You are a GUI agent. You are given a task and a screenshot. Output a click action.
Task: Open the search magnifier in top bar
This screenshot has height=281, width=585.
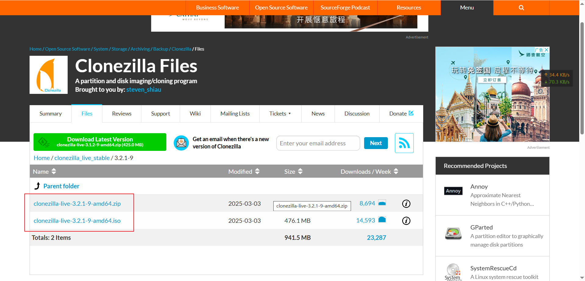(x=521, y=8)
